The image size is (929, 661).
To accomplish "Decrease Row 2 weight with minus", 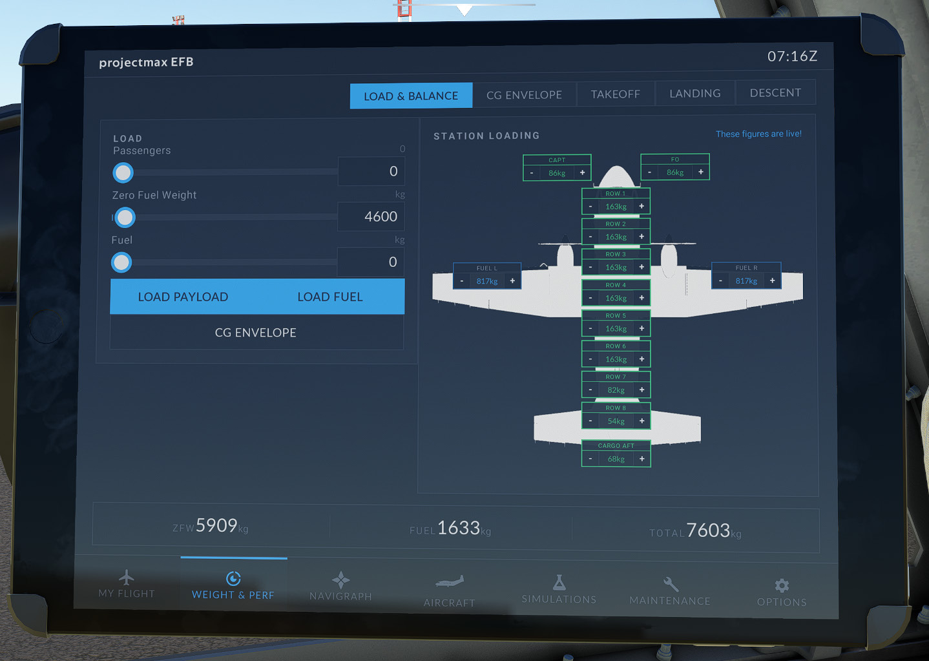I will 590,237.
